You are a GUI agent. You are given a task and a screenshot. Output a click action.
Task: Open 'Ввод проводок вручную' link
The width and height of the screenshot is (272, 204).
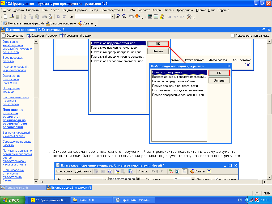(13, 59)
